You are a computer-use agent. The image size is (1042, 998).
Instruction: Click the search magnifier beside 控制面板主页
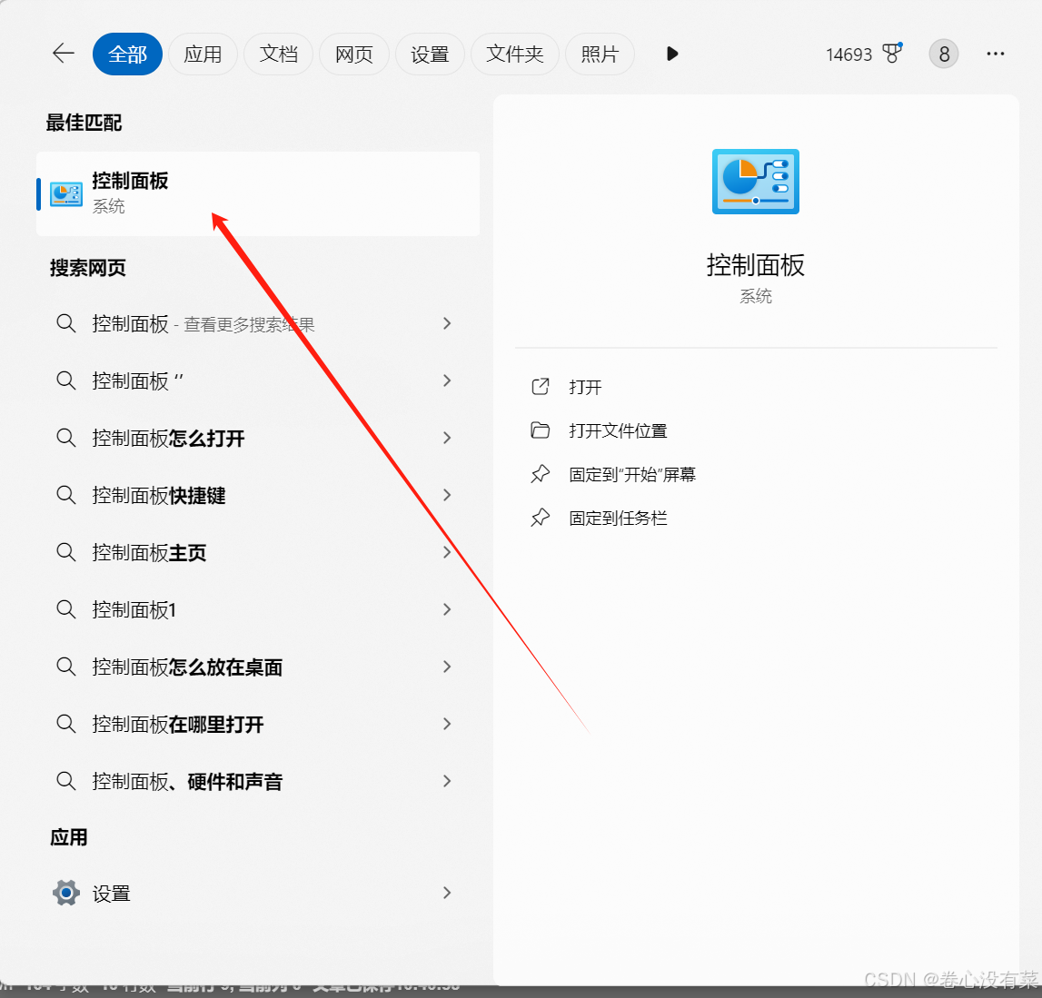[x=65, y=552]
